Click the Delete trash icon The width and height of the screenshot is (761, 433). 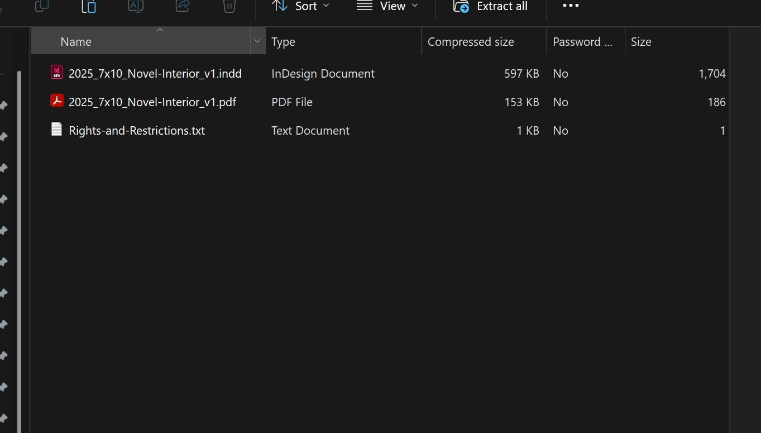tap(229, 7)
